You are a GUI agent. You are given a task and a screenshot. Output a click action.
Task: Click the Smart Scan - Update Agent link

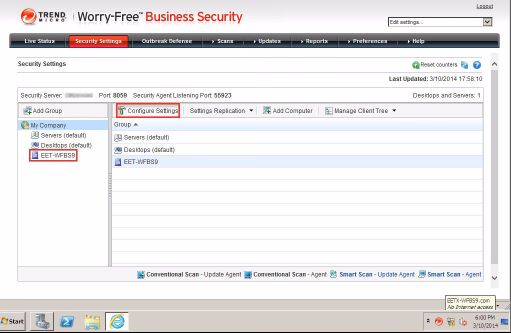(x=377, y=274)
